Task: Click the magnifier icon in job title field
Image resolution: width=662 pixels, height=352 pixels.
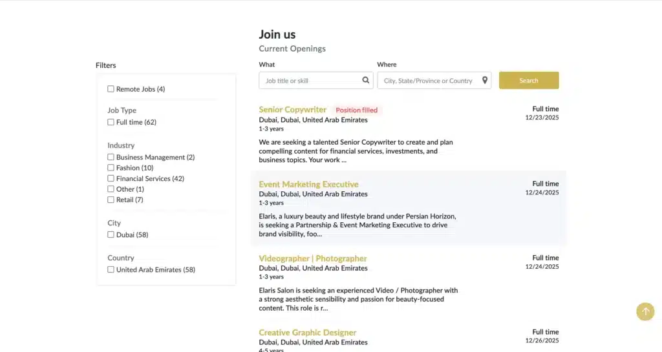Action: pos(366,81)
